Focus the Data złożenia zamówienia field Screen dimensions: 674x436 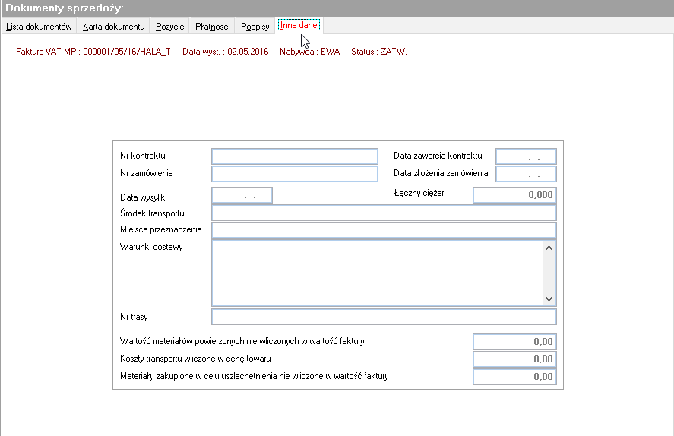coord(526,174)
